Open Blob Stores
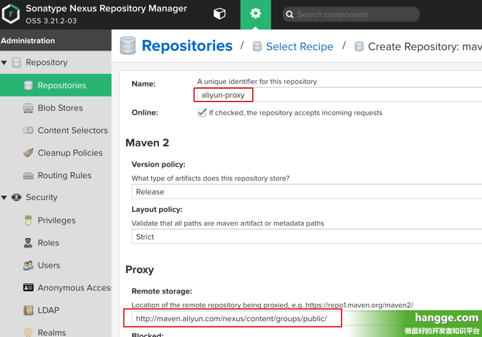The height and width of the screenshot is (337, 482). point(60,108)
